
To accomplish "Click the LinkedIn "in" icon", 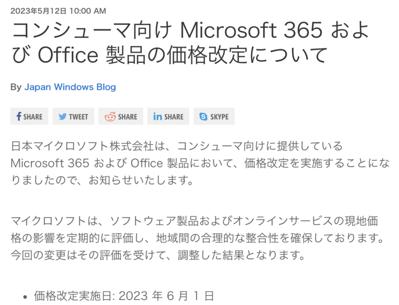I will pyautogui.click(x=158, y=116).
